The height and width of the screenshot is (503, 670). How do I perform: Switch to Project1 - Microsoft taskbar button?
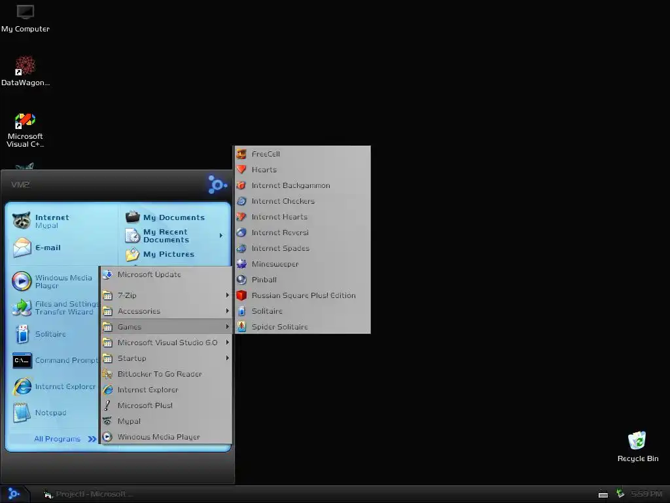click(88, 494)
